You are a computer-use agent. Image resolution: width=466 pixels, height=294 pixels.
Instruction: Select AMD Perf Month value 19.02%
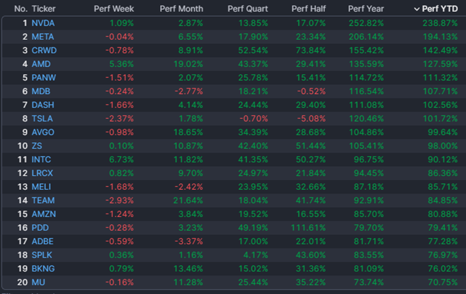tap(188, 64)
